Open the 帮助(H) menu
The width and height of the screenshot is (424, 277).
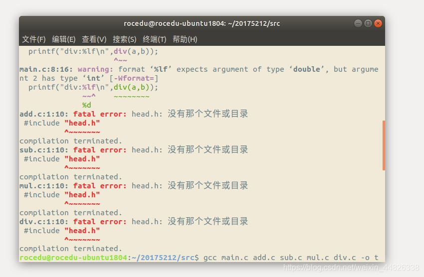click(185, 39)
